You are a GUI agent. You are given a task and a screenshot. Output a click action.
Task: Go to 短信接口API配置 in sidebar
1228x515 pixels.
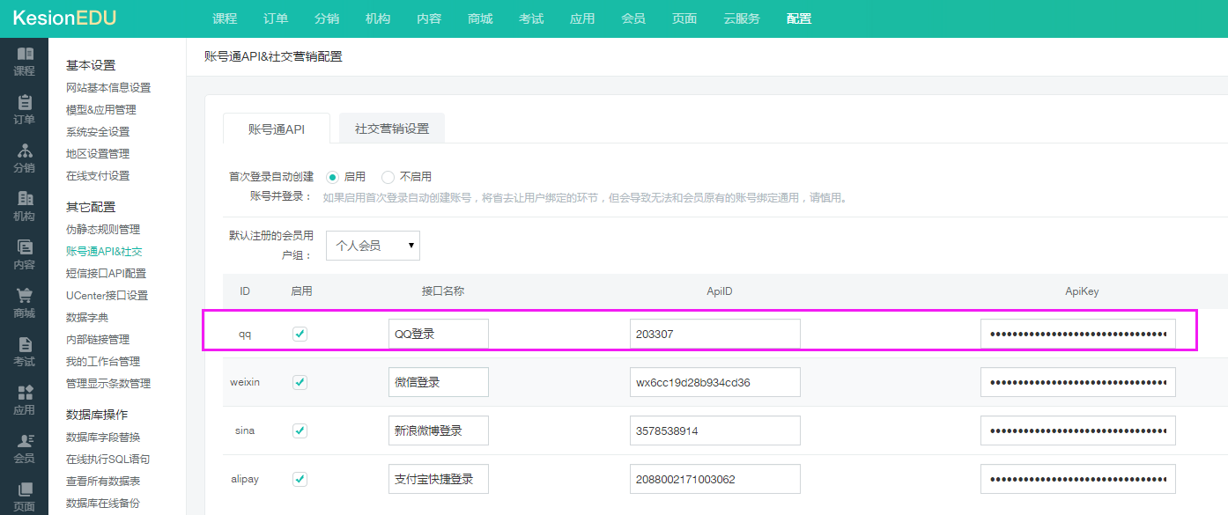[106, 274]
